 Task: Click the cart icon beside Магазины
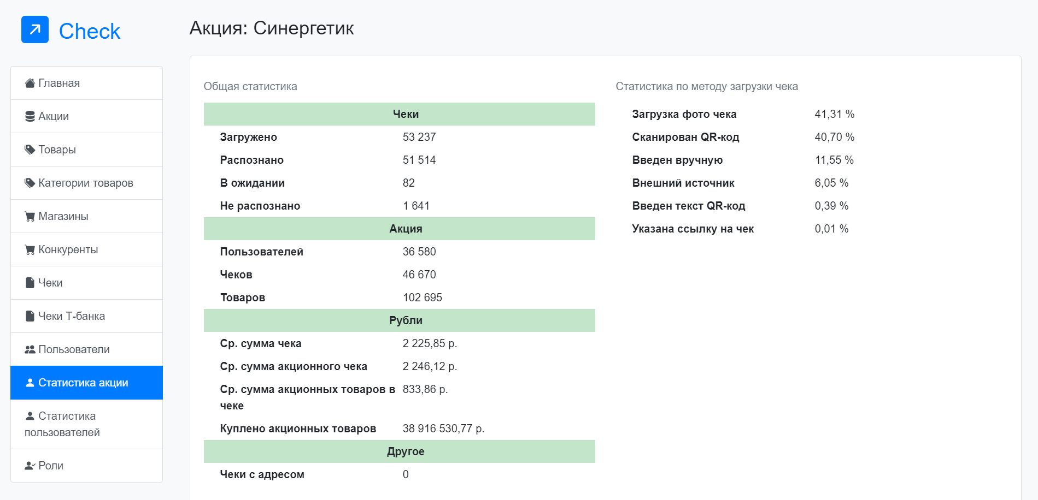(30, 216)
